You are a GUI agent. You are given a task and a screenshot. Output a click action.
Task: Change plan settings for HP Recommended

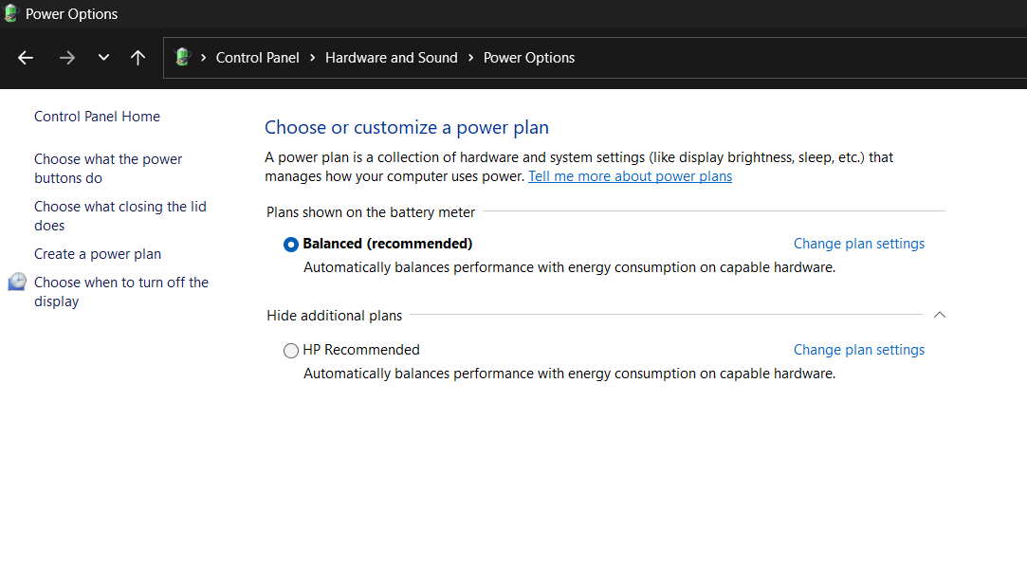[x=858, y=350]
